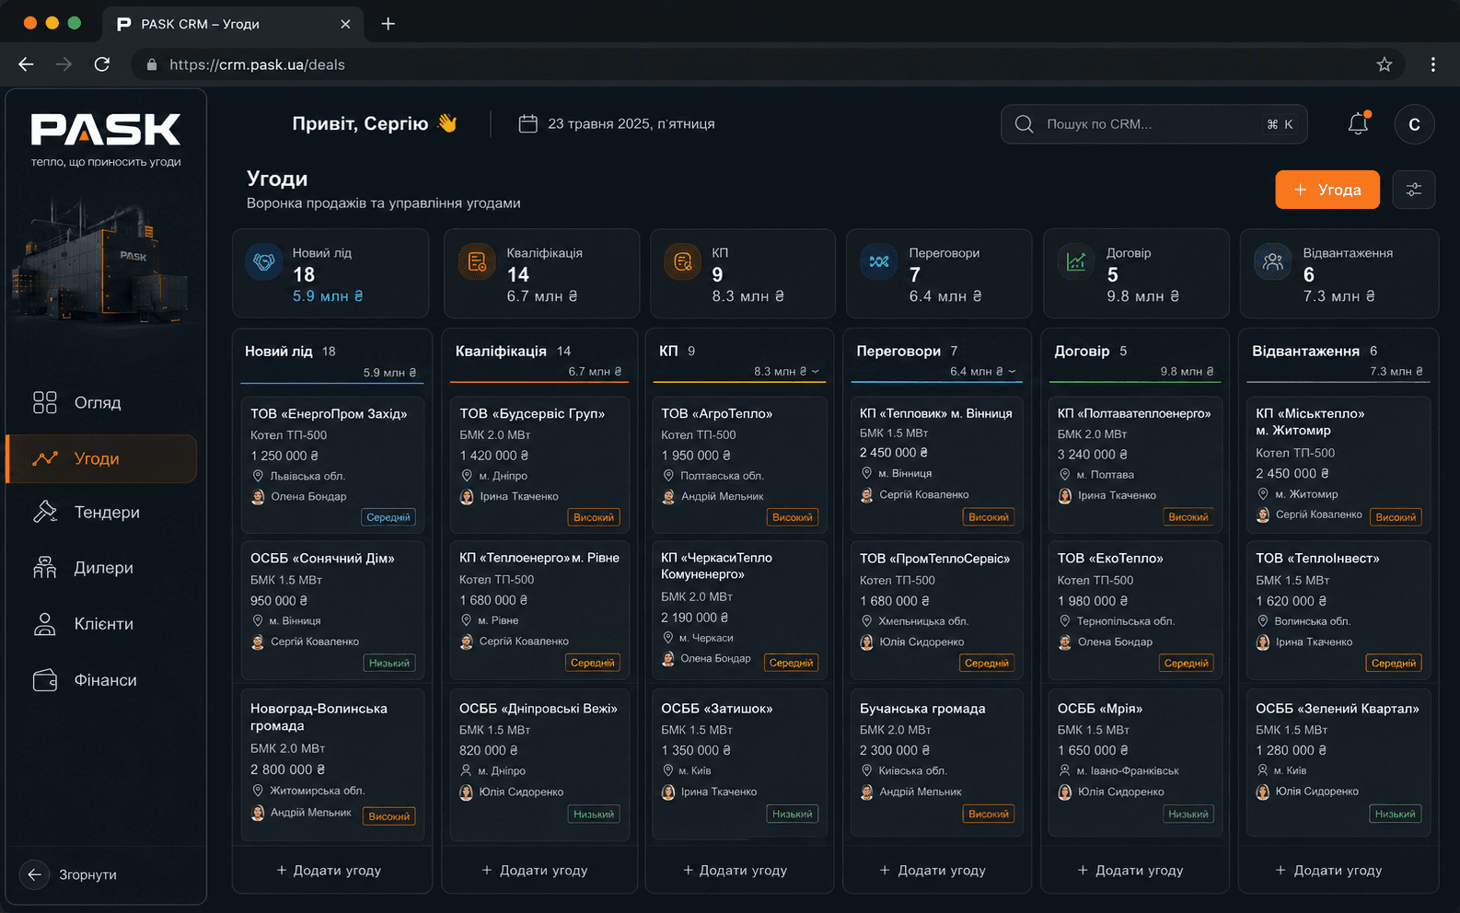
Task: Open КП «Полтаватеплоенерго» deal
Action: tap(1135, 465)
